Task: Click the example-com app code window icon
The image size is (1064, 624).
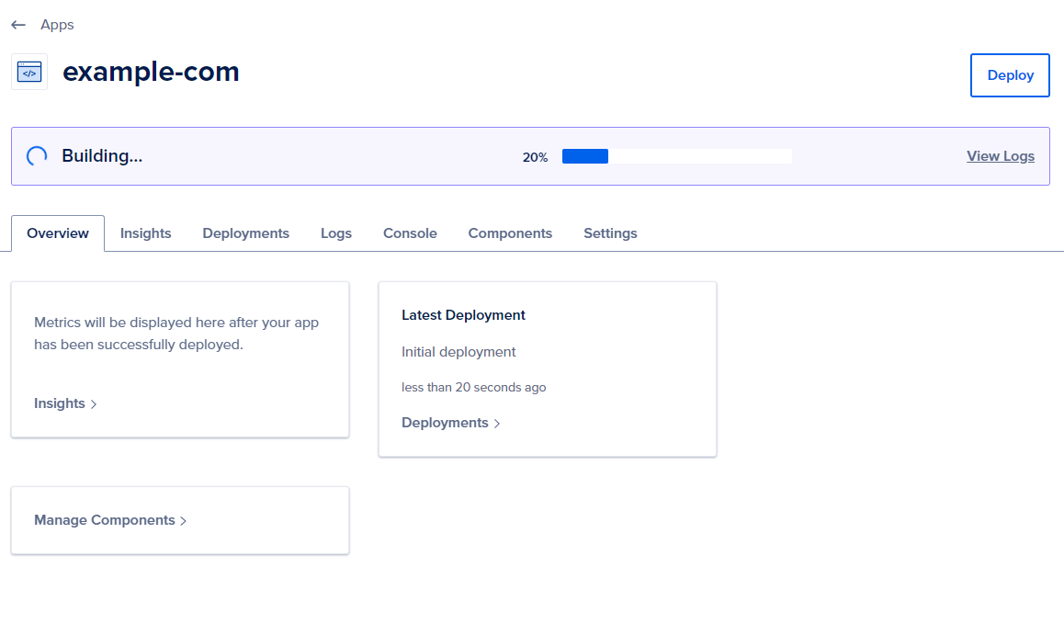Action: click(29, 72)
